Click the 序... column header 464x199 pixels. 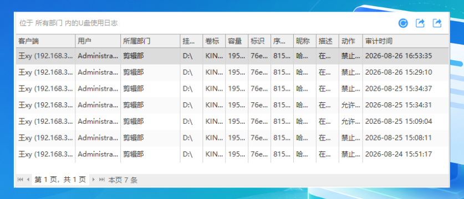[282, 41]
